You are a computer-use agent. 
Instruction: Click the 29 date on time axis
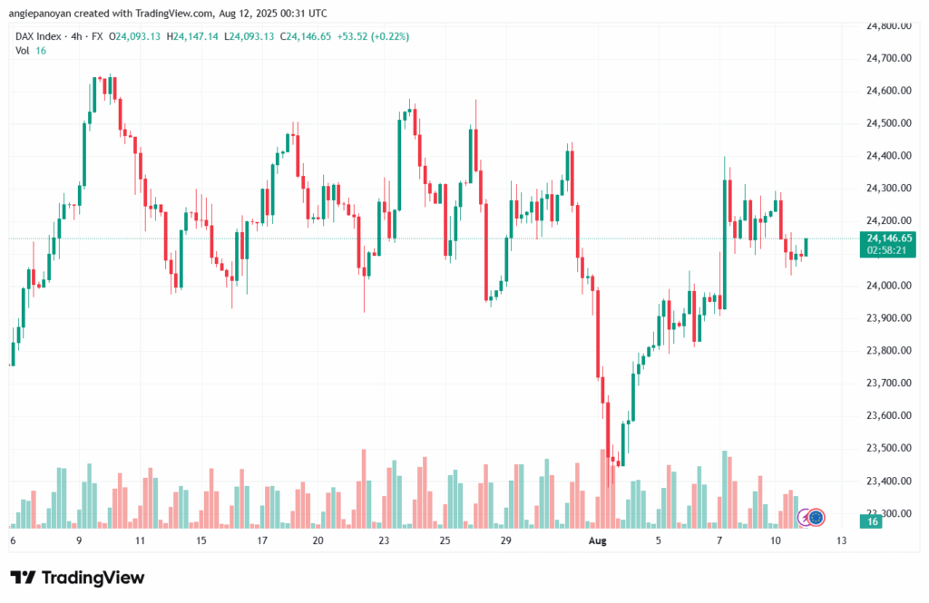point(506,540)
